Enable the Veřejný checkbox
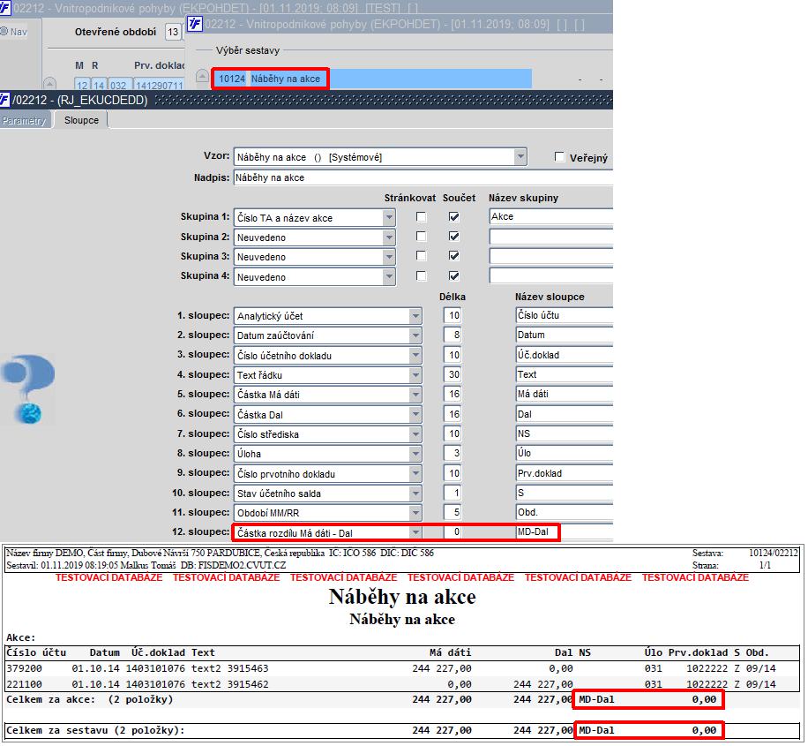Image resolution: width=808 pixels, height=746 pixels. pos(559,157)
